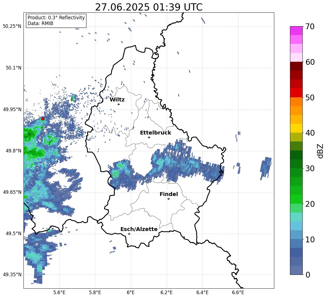Click the 6.4°E longitude label
Viewport: 327px width, 298px height.
202,292
